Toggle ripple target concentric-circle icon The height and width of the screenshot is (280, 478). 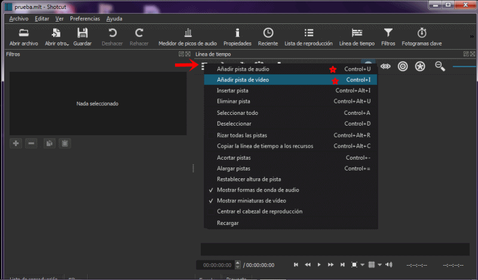(x=403, y=66)
